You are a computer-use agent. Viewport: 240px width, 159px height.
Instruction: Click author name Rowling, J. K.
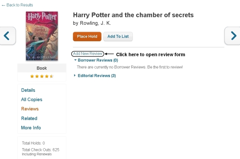[96, 23]
